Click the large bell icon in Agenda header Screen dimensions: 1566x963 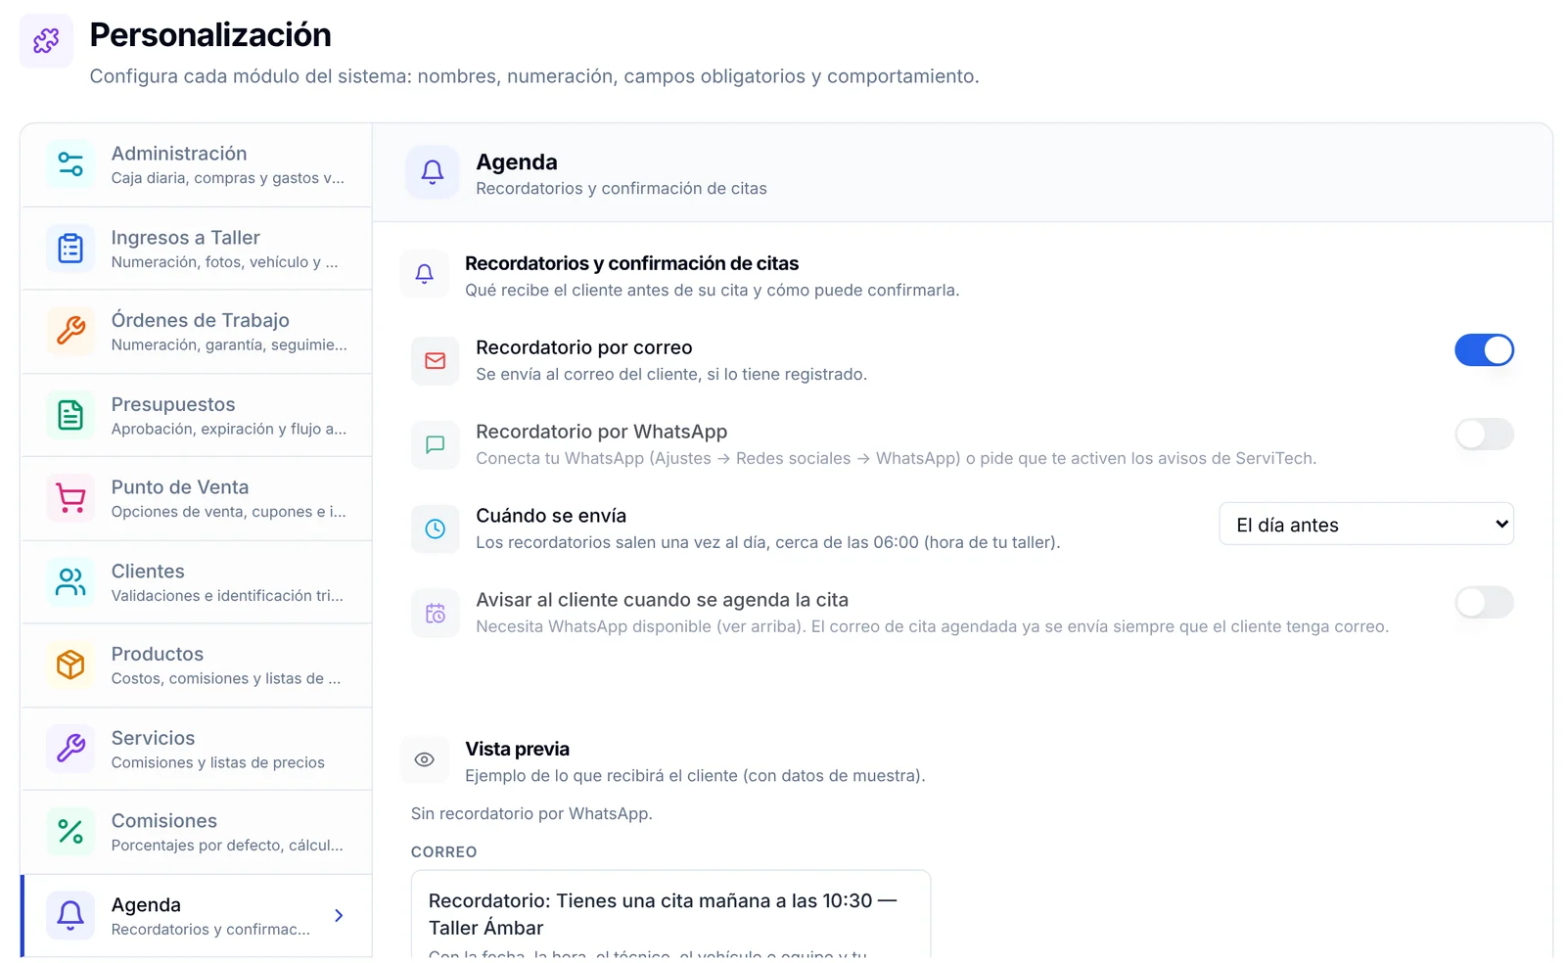tap(433, 172)
